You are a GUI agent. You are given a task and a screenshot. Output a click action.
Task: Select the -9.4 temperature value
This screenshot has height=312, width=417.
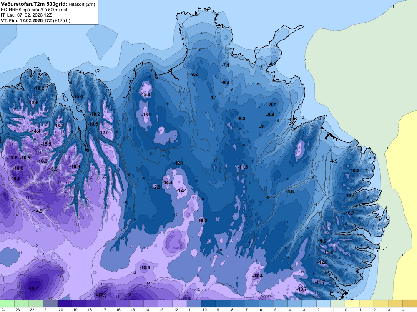tap(270, 115)
